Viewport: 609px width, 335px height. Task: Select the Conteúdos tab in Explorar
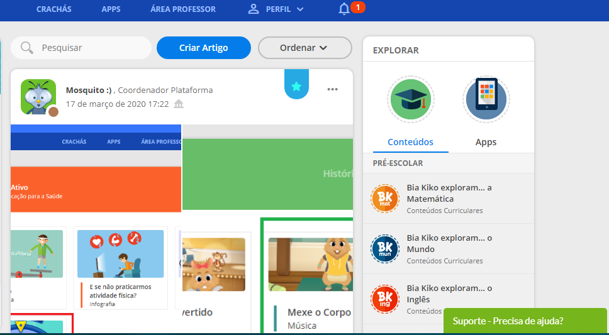(410, 142)
